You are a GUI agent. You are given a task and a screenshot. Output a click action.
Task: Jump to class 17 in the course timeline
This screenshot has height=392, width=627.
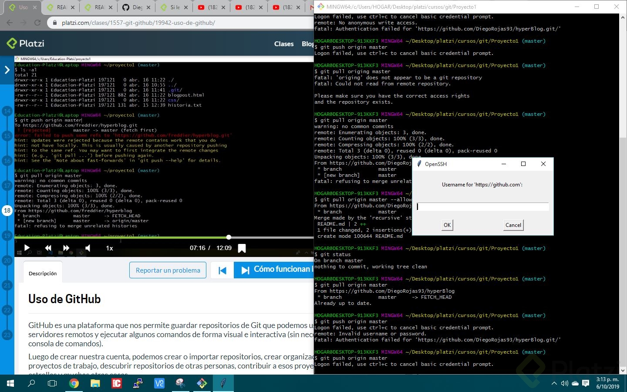[7, 186]
